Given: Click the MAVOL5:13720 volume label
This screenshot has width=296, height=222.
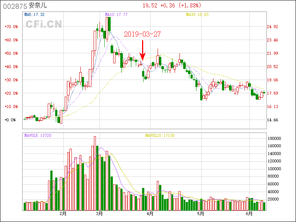Looking at the screenshot, I should (x=38, y=136).
